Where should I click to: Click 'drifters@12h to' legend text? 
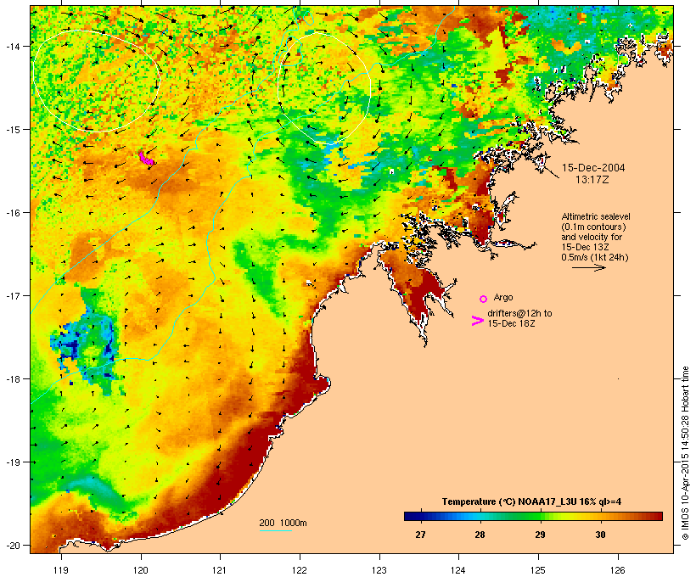[519, 313]
